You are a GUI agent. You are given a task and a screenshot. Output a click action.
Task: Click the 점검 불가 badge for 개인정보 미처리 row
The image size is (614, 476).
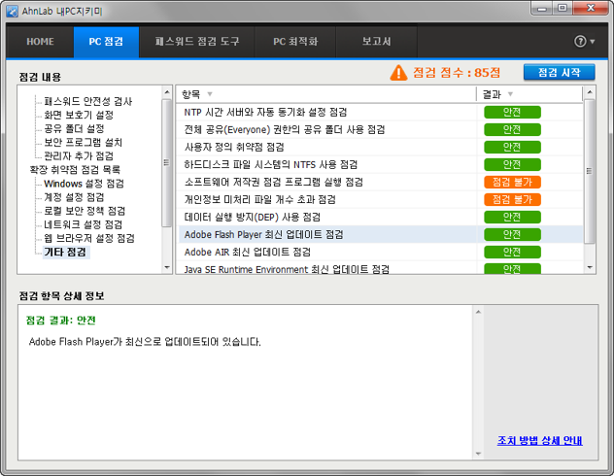tap(512, 200)
